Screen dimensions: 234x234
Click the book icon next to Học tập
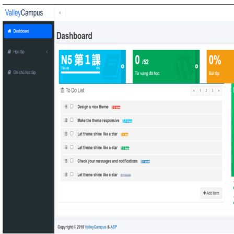point(9,52)
